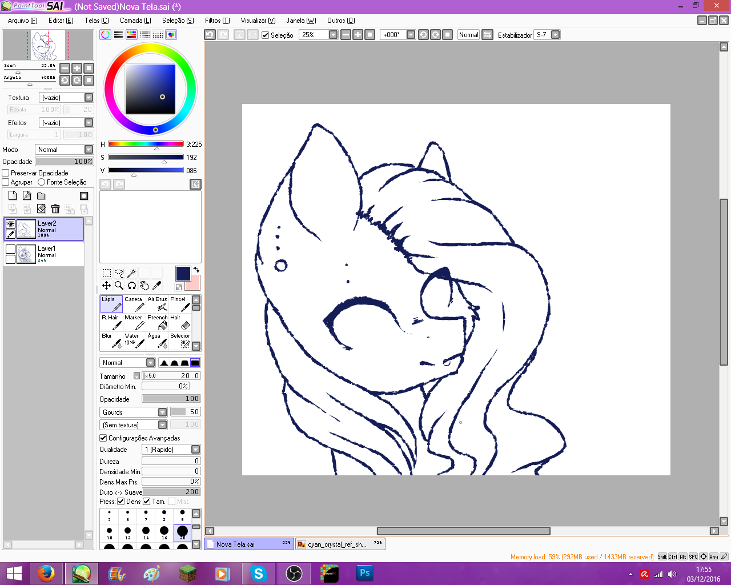This screenshot has width=731, height=585.
Task: Choose the Preench bucket fill tool
Action: (x=157, y=322)
